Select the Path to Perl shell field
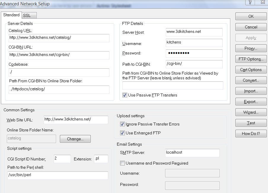Image resolution: width=268 pixels, height=193 pixels. click(58, 175)
